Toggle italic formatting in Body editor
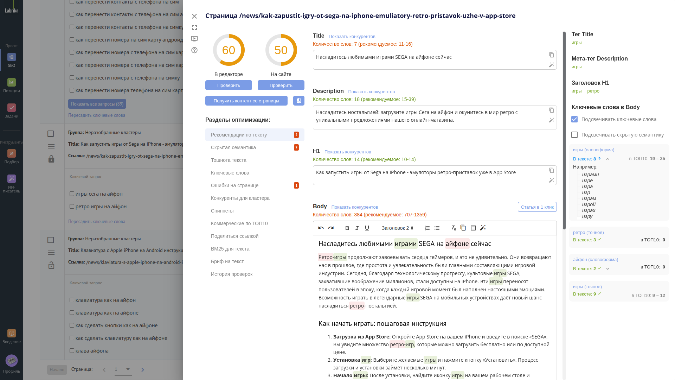This screenshot has width=675, height=380. (357, 228)
